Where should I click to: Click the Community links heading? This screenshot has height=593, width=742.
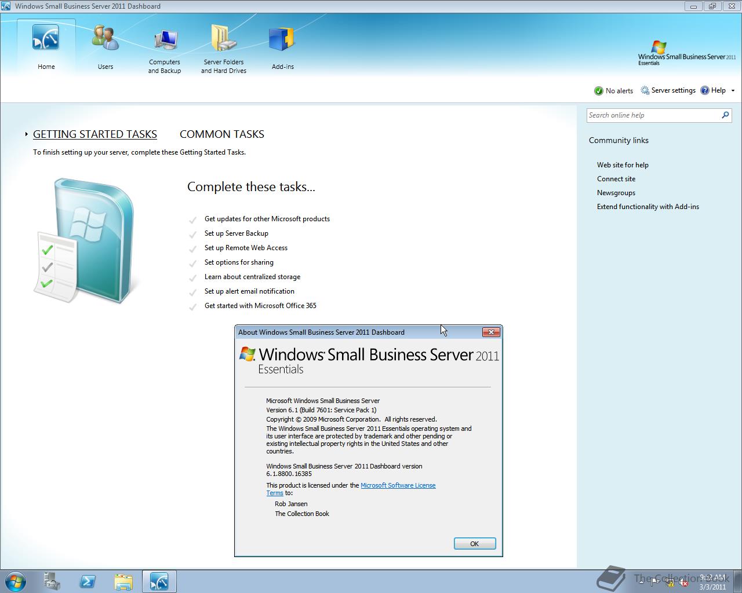coord(619,140)
